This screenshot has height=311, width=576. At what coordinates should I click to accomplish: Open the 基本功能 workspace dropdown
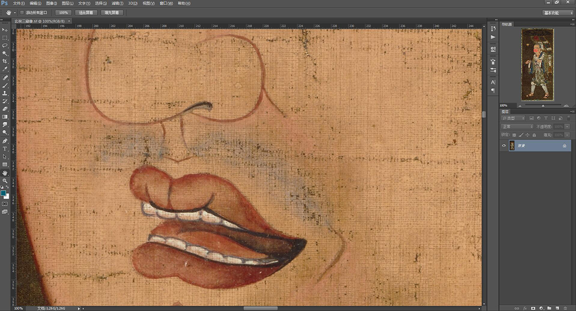pyautogui.click(x=557, y=12)
